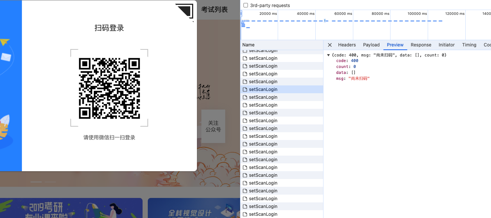
Task: Click the msg "尚未扫码" value in Preview
Action: [x=359, y=78]
